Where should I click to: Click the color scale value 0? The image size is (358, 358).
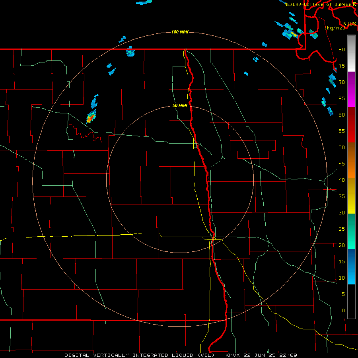[x=343, y=311]
